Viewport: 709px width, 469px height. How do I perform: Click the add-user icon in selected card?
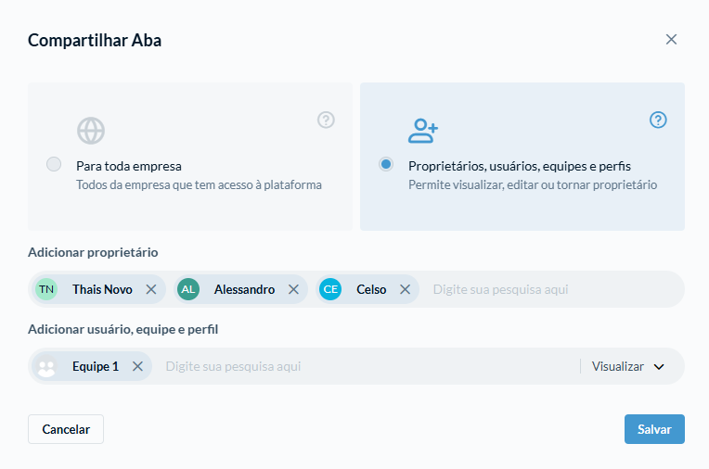point(423,131)
